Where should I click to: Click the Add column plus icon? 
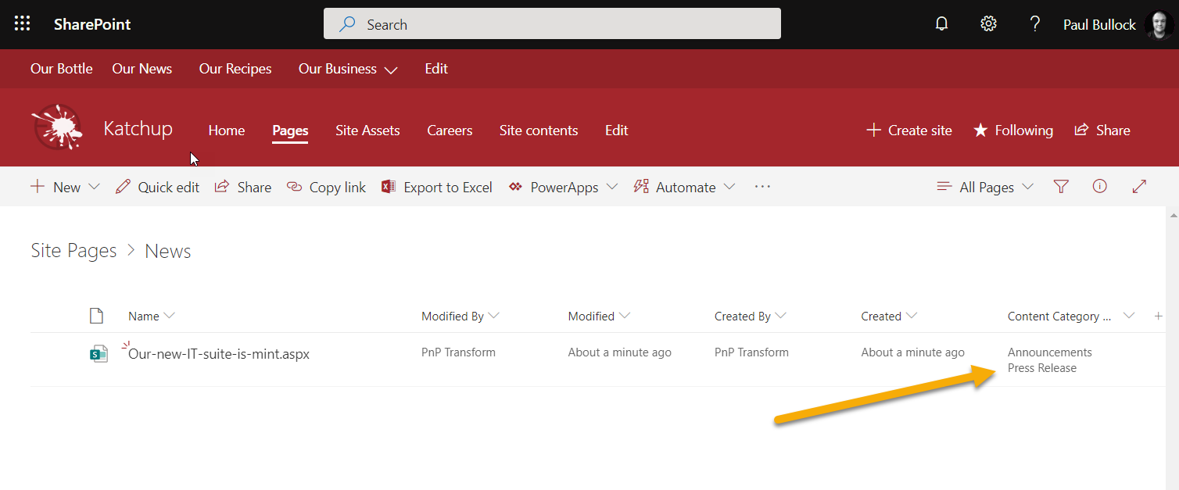(x=1158, y=316)
